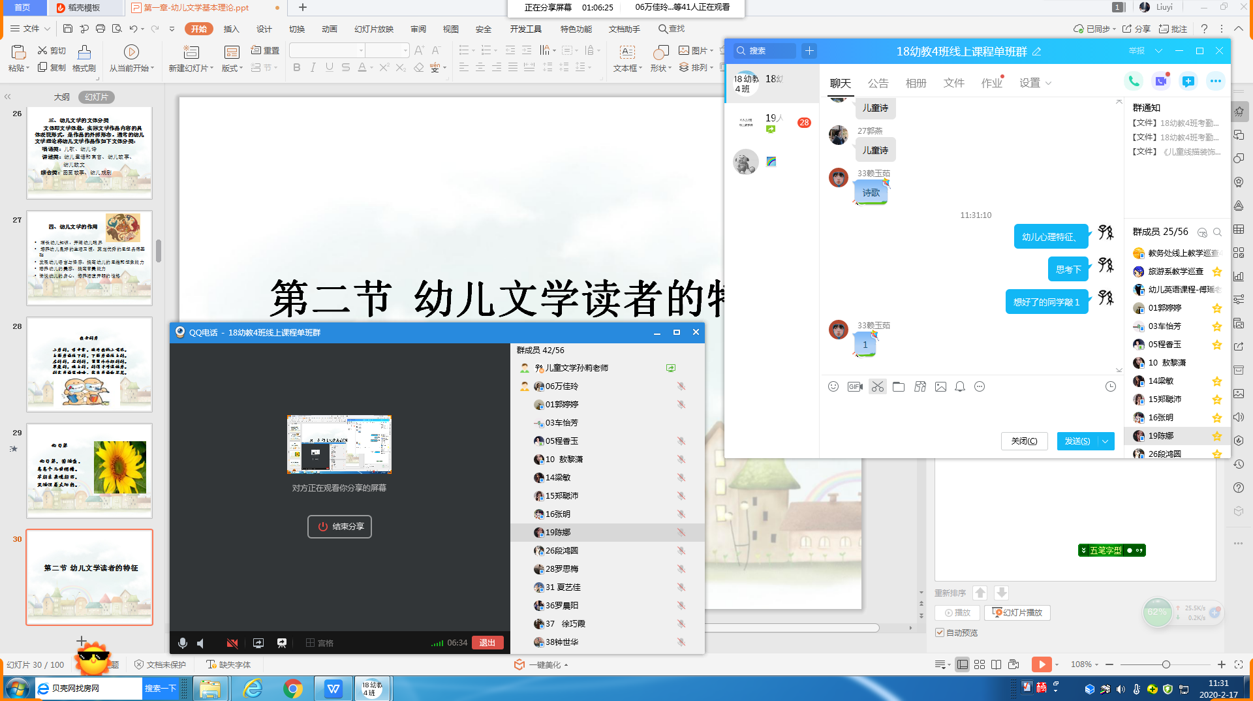
Task: Open the 108% zoom level dropdown
Action: 1085,664
